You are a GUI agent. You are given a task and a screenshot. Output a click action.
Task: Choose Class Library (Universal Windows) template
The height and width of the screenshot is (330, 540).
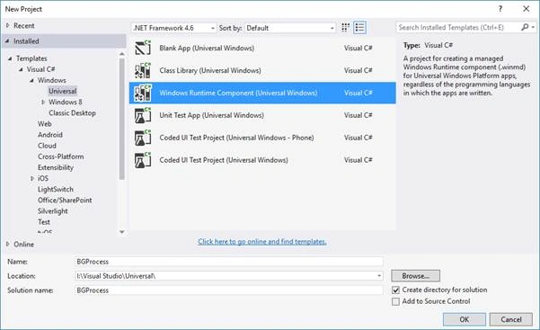tap(262, 70)
